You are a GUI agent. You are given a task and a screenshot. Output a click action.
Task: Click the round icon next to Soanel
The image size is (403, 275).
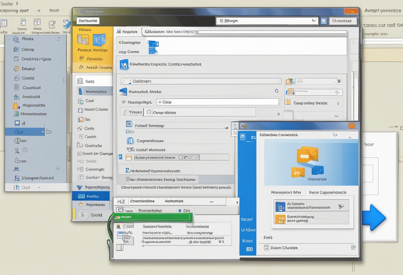pos(82,215)
